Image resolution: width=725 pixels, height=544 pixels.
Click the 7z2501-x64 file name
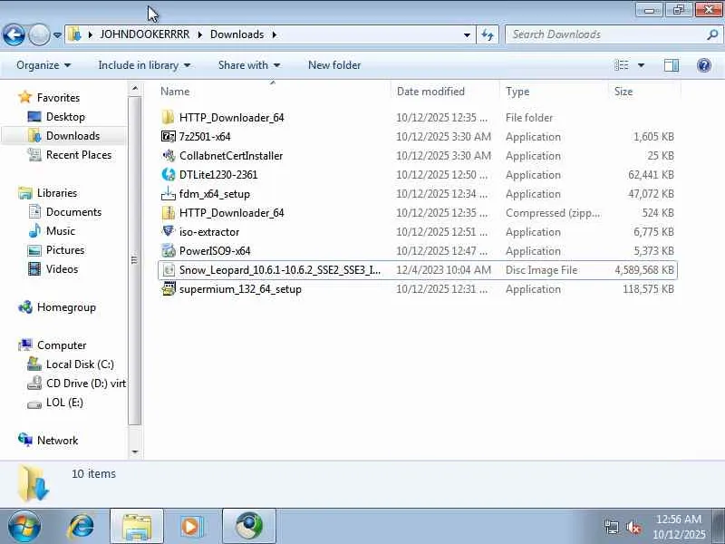(x=205, y=137)
